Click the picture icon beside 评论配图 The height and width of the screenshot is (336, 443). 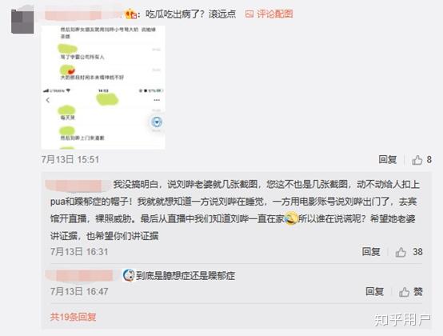coord(249,14)
